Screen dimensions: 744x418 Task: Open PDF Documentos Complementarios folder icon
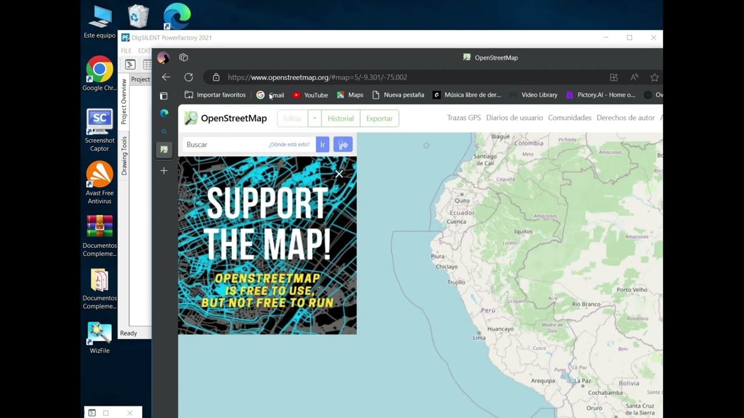(99, 289)
